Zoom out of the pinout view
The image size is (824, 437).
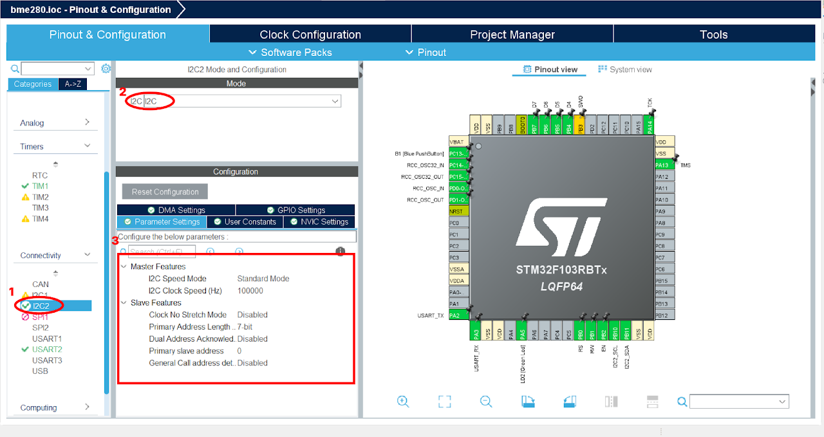click(x=485, y=401)
